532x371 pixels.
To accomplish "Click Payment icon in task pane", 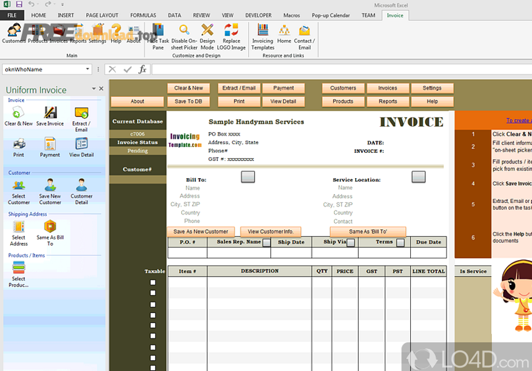I will coord(50,147).
